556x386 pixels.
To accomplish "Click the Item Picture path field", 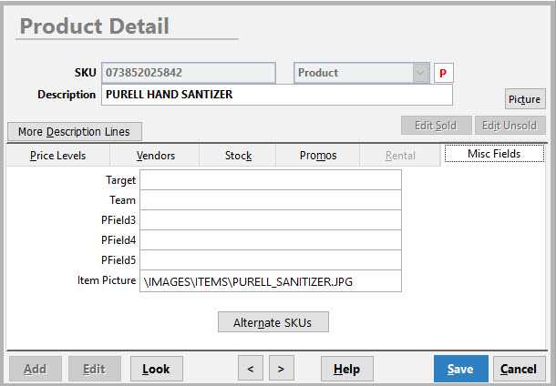I will 271,281.
